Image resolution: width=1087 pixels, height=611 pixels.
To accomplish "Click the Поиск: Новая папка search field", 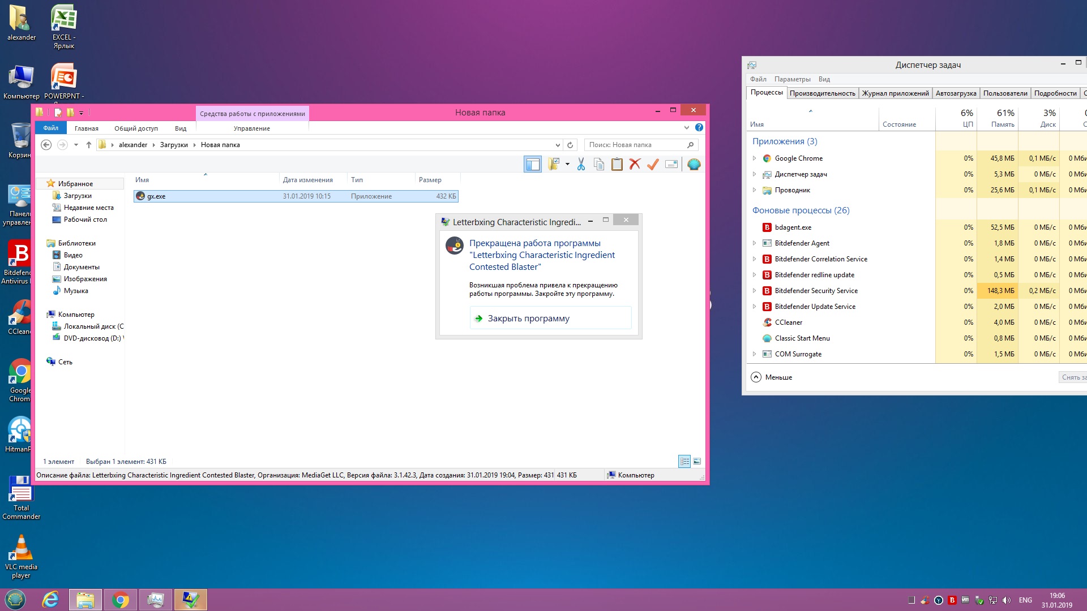I will click(635, 145).
